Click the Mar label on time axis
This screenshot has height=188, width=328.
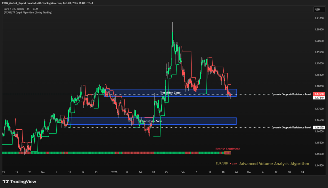pyautogui.click(x=249, y=172)
